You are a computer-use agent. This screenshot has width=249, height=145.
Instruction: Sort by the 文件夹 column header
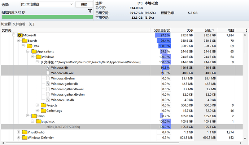click(x=75, y=30)
